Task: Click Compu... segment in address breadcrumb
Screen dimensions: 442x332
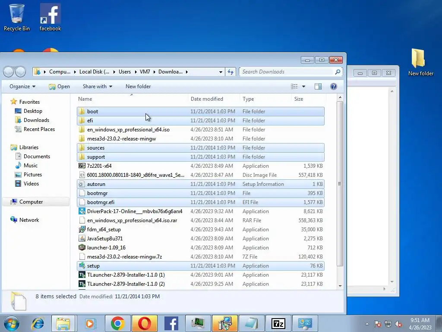Action: (x=60, y=72)
